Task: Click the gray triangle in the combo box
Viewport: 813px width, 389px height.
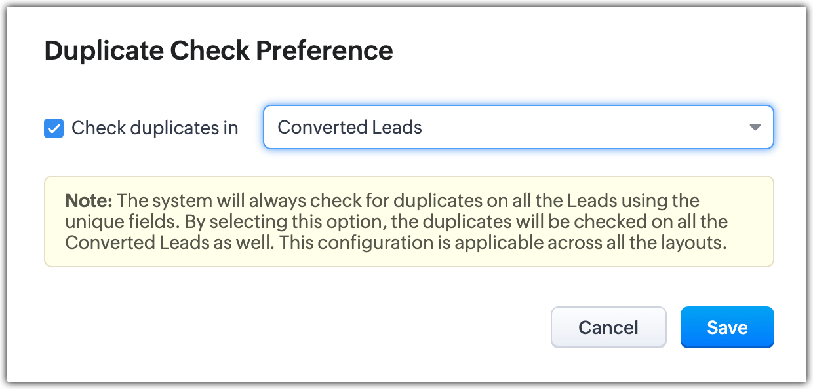Action: [x=755, y=127]
